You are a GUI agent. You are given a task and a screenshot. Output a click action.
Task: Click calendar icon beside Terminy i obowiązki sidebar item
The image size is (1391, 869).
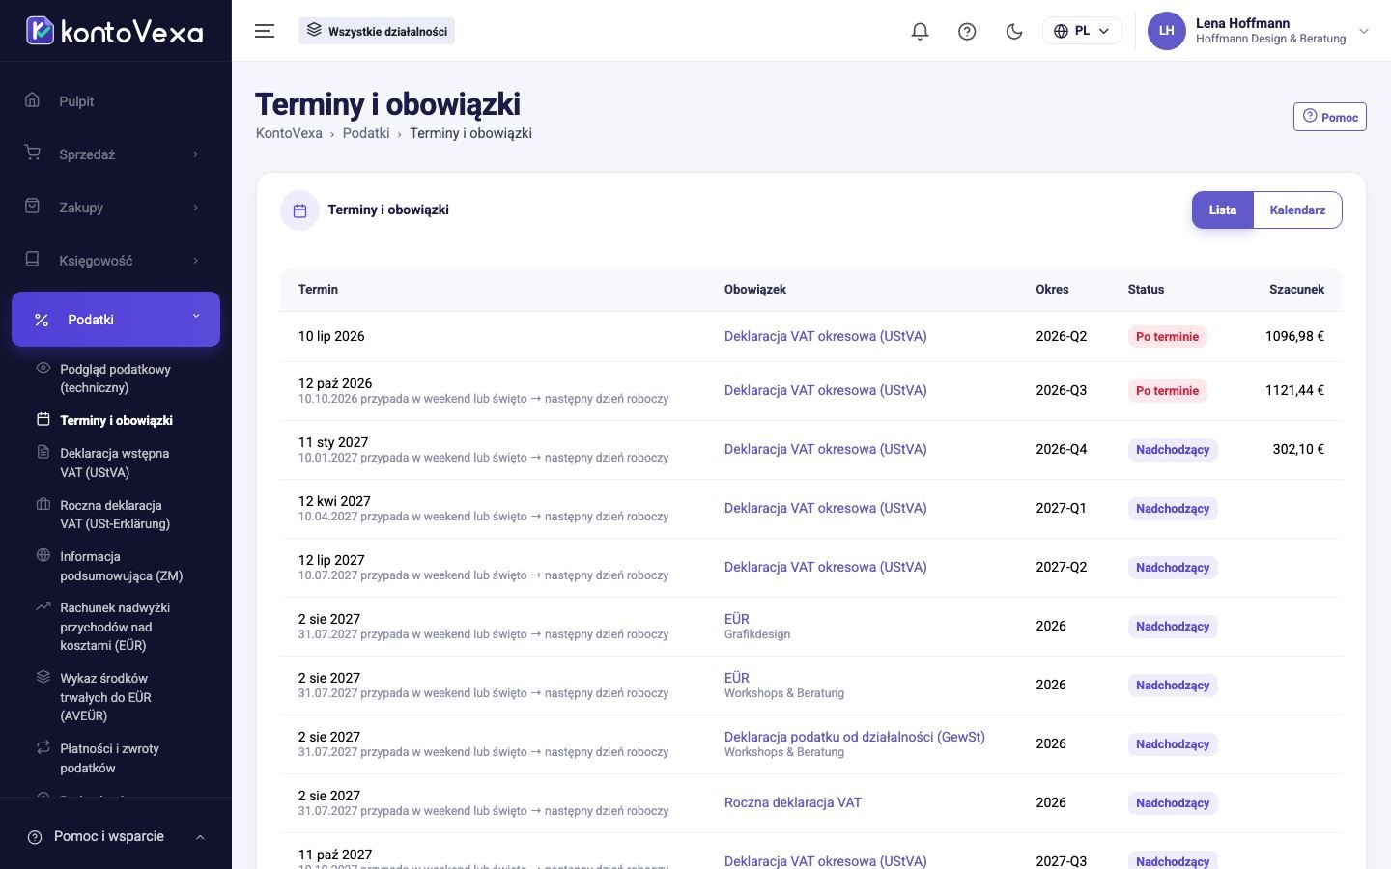(43, 419)
